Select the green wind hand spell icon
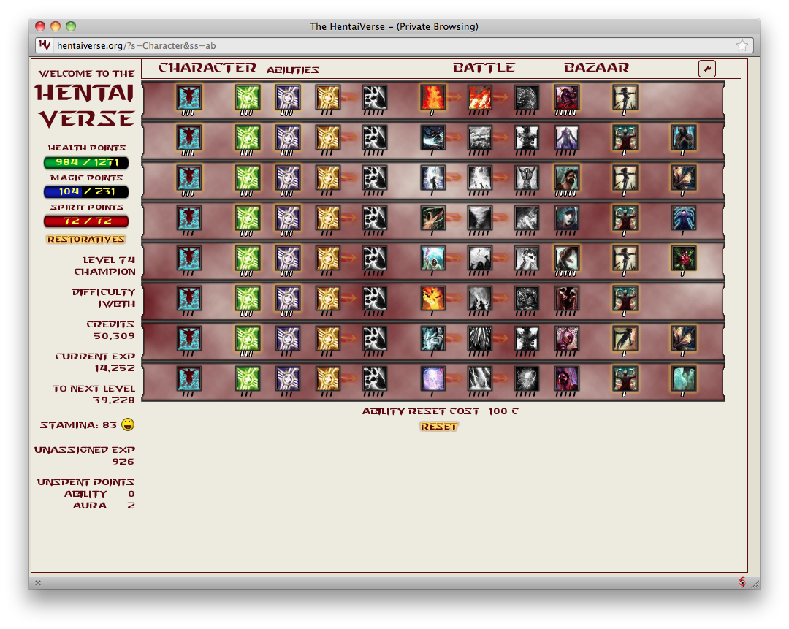This screenshot has width=789, height=629. click(432, 218)
